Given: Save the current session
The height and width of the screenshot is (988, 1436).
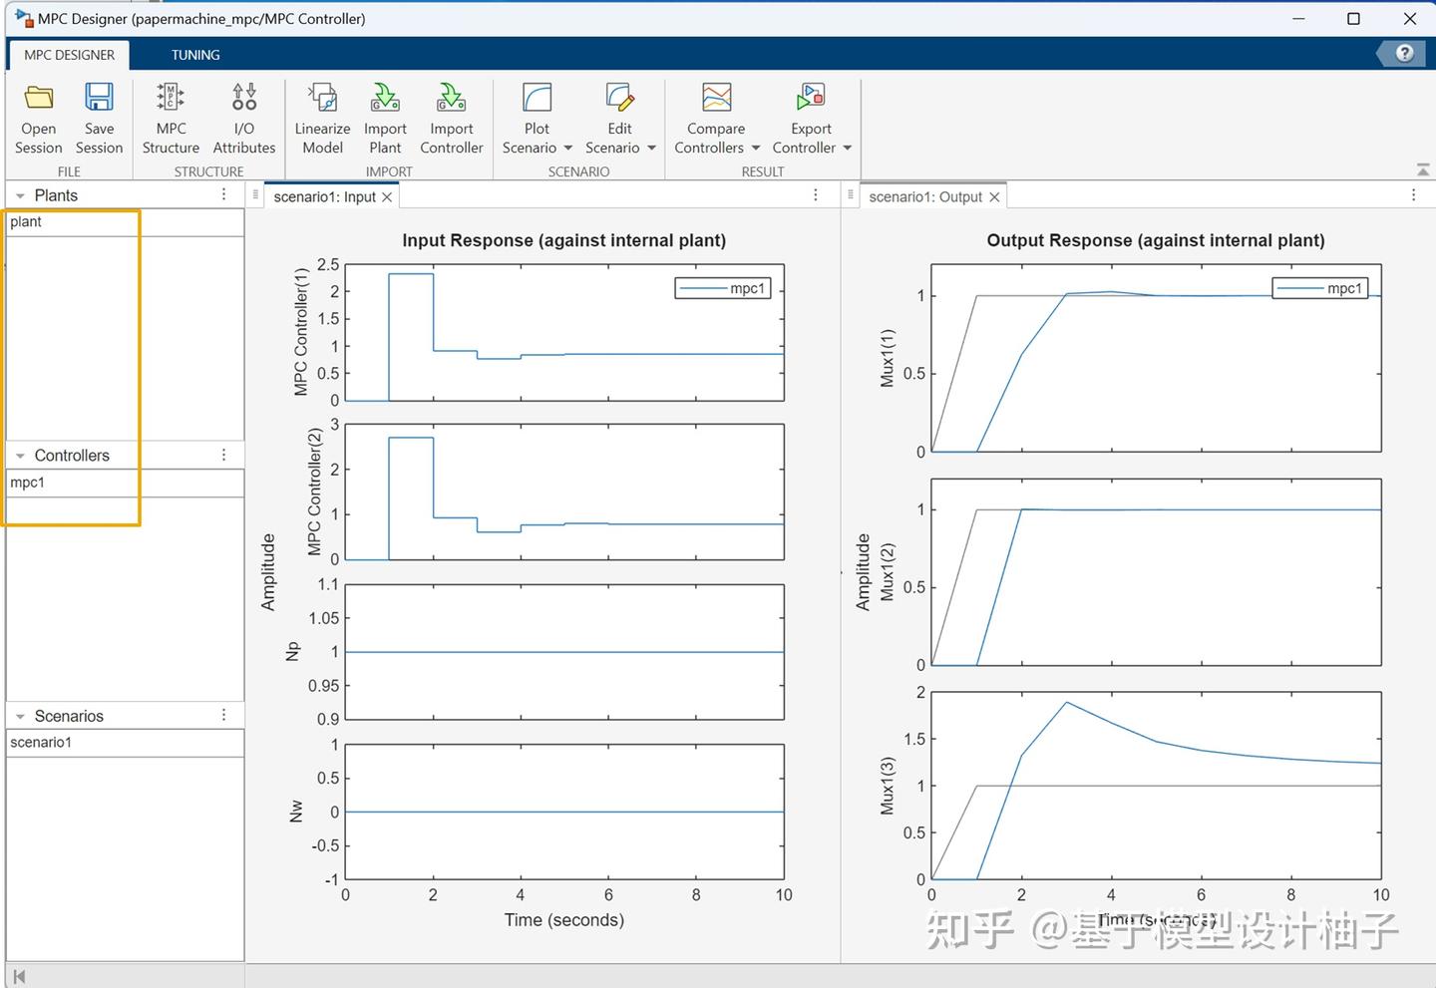Looking at the screenshot, I should tap(99, 115).
